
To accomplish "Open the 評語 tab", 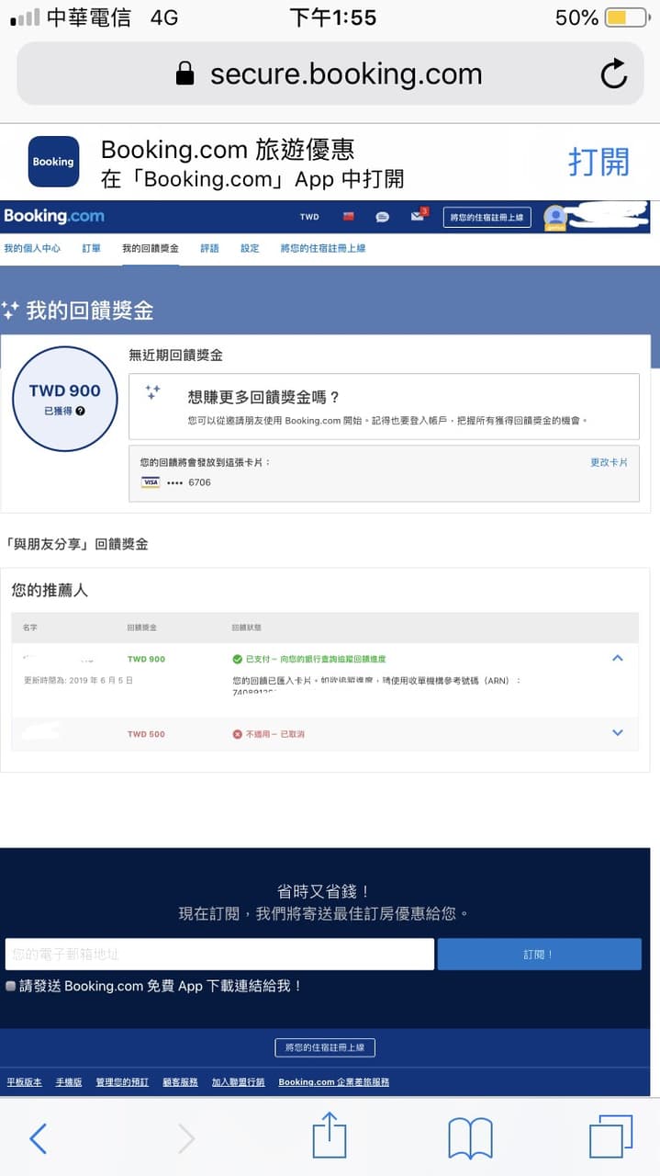I will 209,249.
